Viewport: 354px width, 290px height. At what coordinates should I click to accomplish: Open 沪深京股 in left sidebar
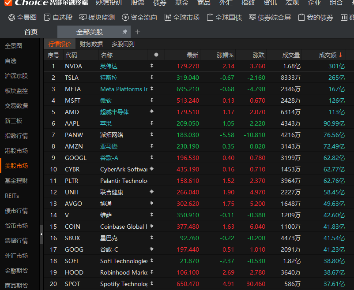pyautogui.click(x=16, y=76)
